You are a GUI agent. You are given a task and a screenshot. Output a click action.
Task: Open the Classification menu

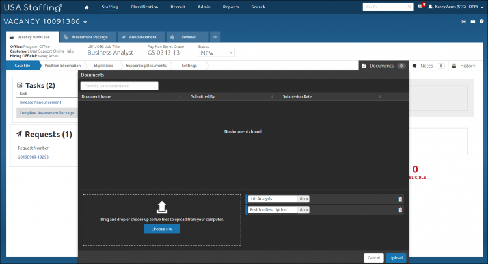point(144,7)
